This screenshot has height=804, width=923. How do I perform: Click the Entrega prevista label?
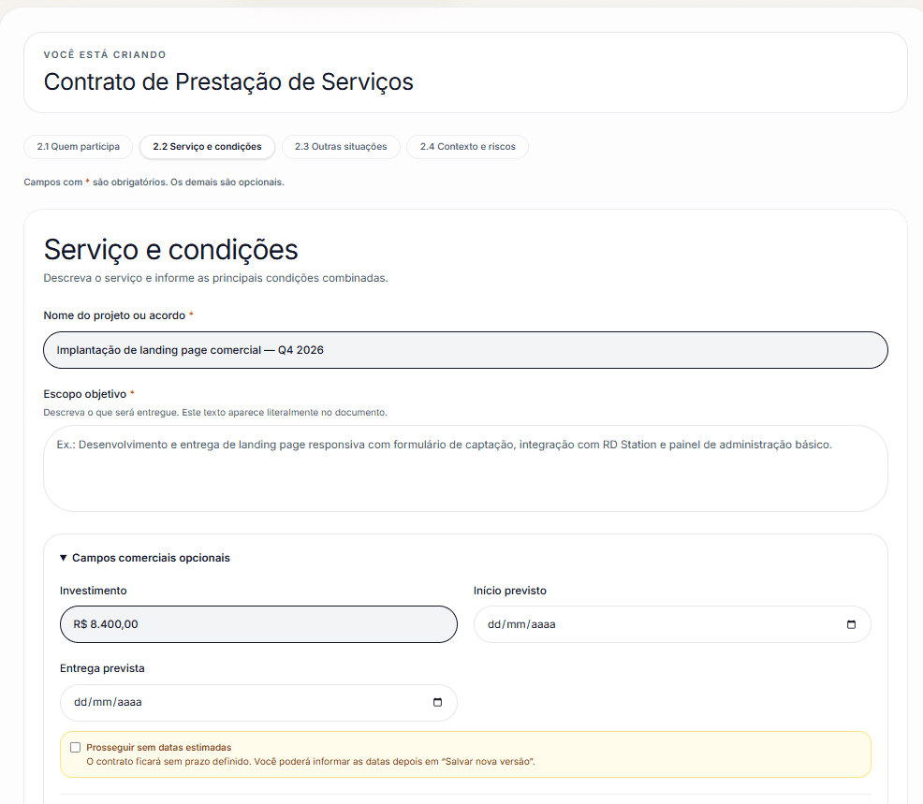(x=102, y=668)
